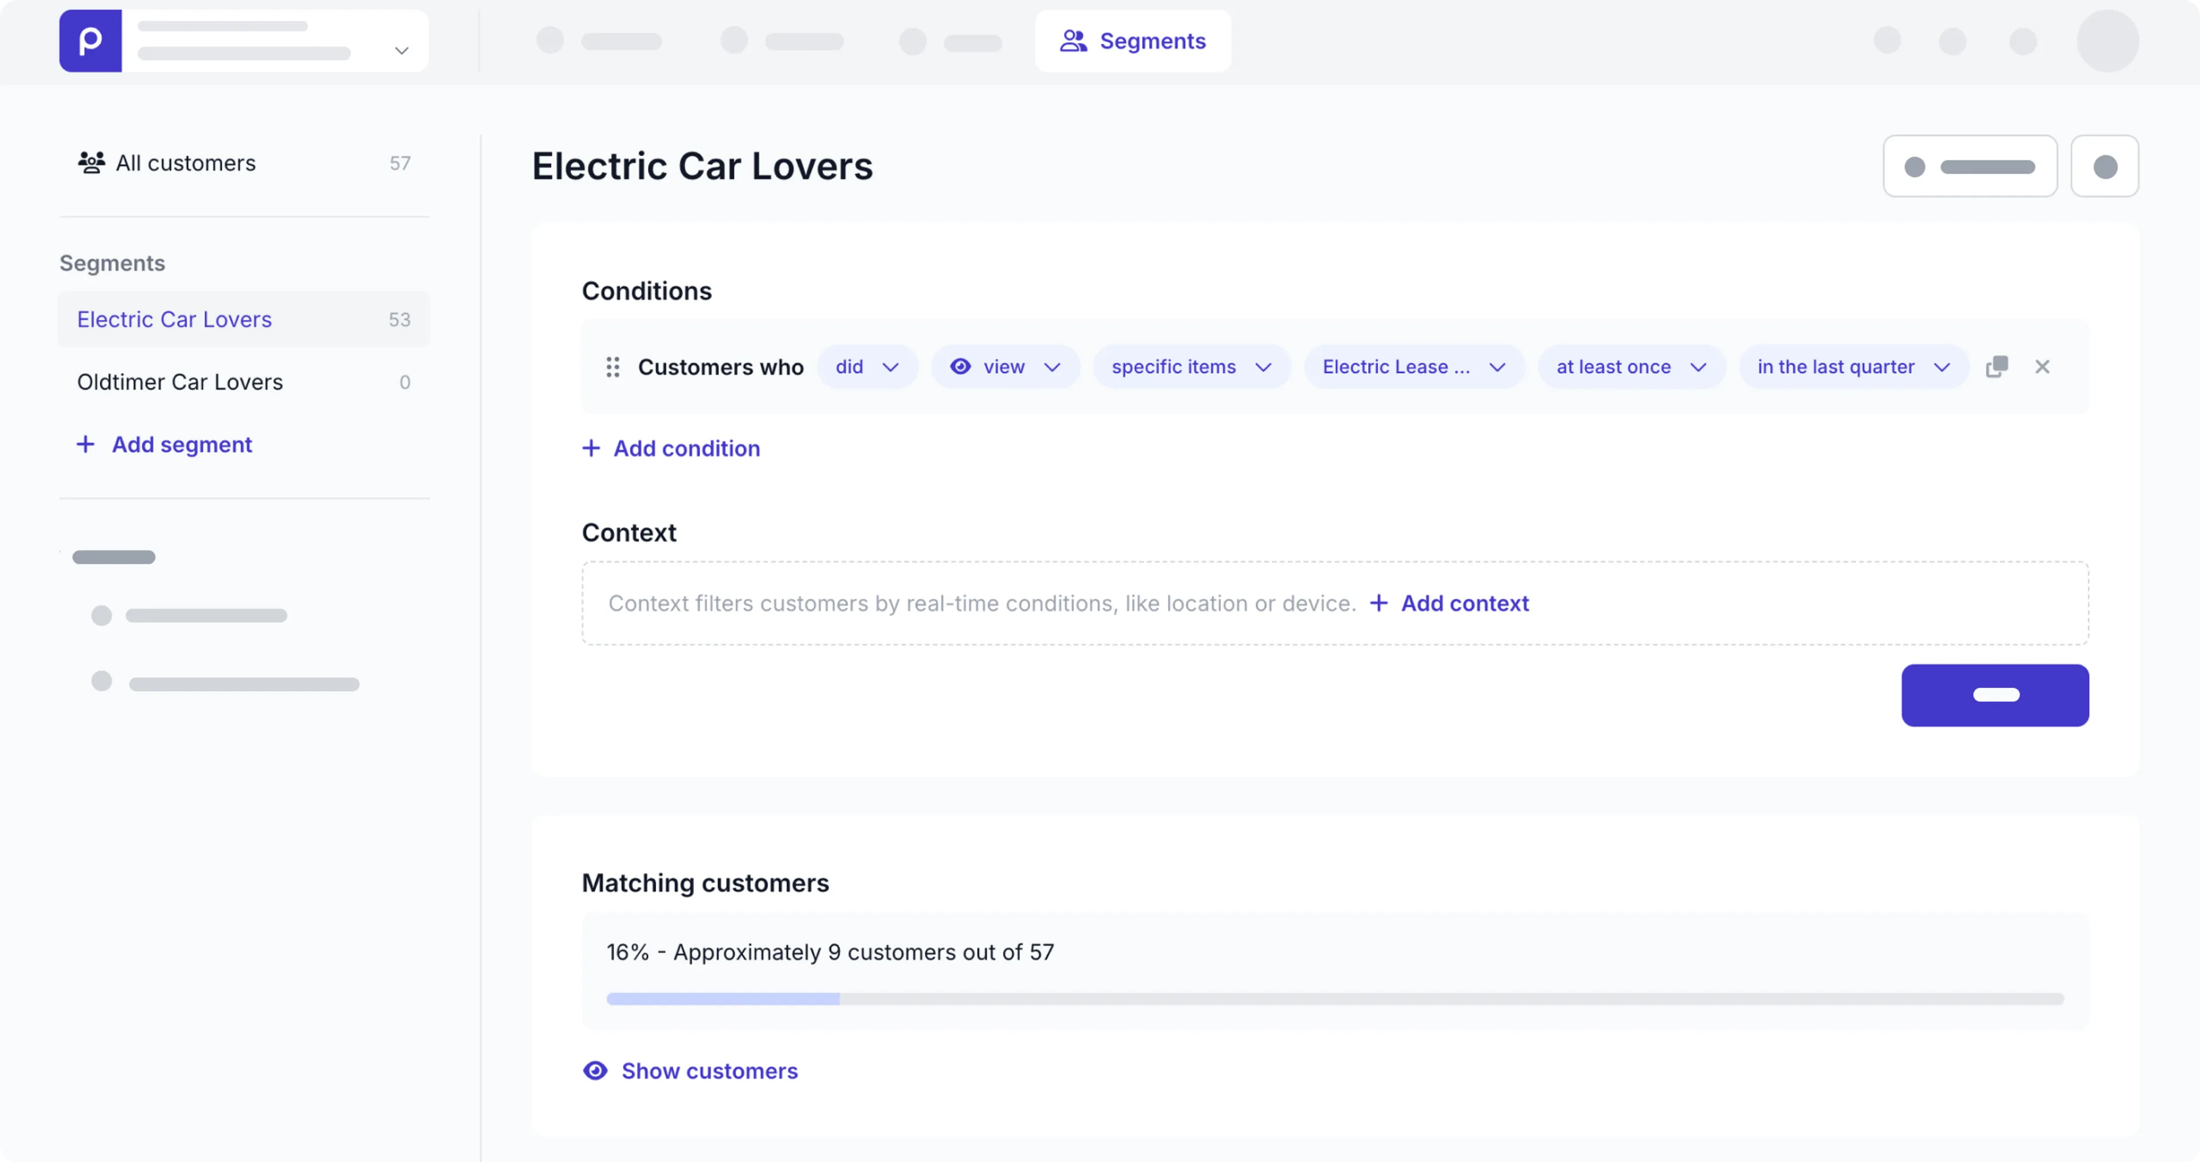Click the plus icon beside Add condition

point(591,449)
